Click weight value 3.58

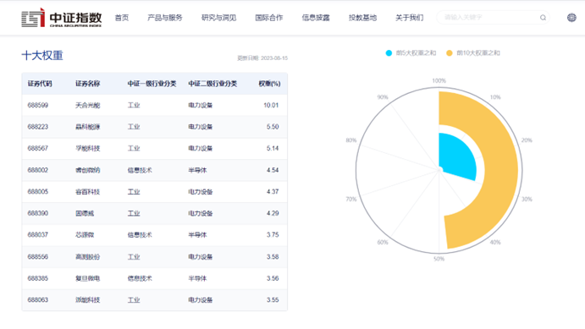pyautogui.click(x=273, y=257)
